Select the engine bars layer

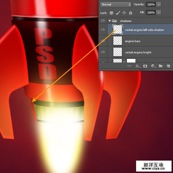click(144, 41)
